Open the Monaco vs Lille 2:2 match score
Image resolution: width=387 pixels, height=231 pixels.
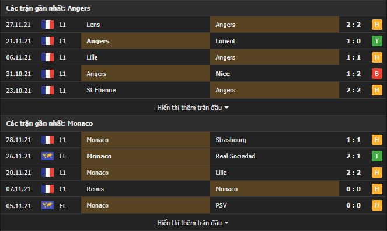coord(353,173)
